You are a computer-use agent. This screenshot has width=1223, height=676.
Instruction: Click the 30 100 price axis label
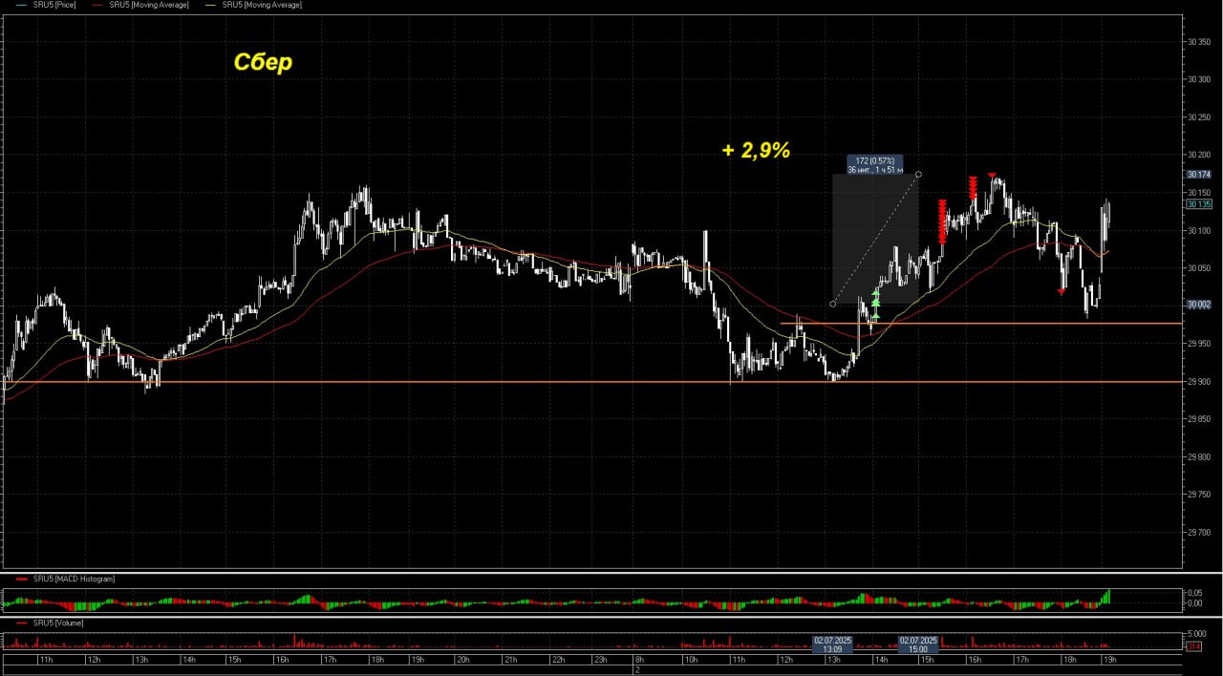tap(1200, 230)
